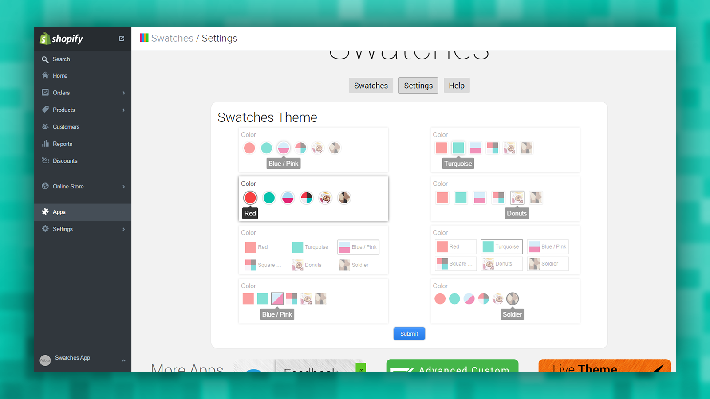
Task: Expand the Online Store submenu
Action: click(x=124, y=186)
